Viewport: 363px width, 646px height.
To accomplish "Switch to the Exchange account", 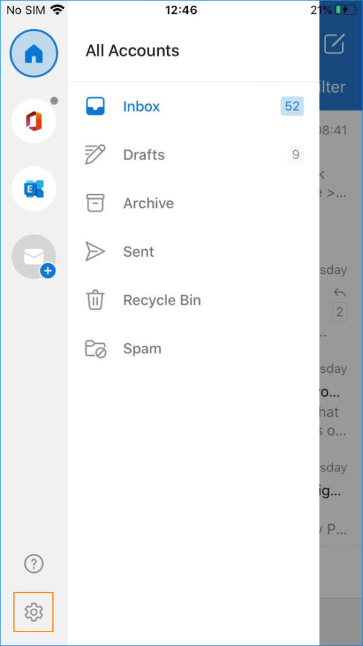I will [x=33, y=189].
